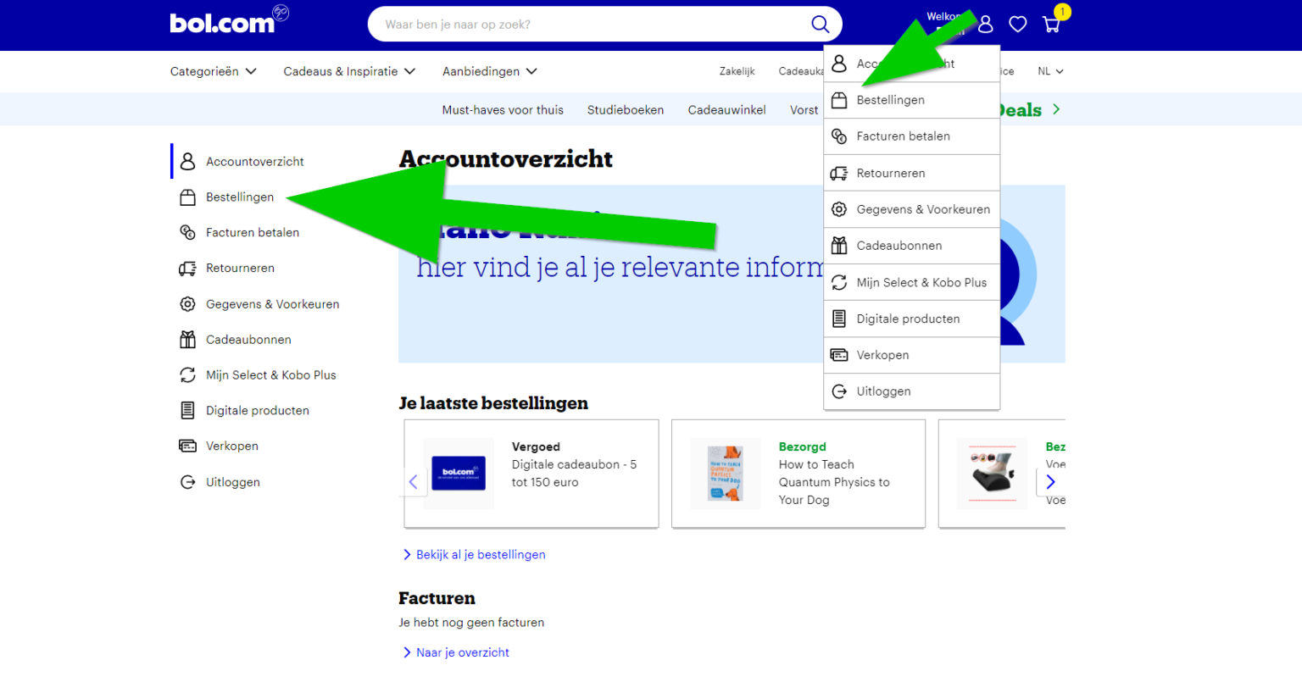Click the Cadeaubonnen gift icon in sidebar
The image size is (1302, 682).
click(x=187, y=340)
